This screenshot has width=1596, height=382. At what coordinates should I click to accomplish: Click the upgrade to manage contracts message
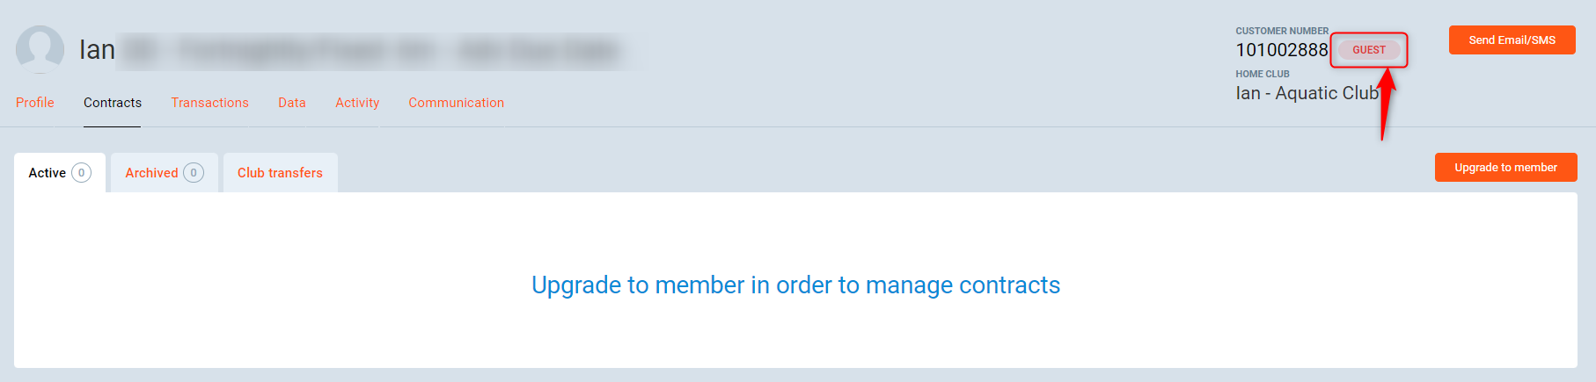coord(795,285)
